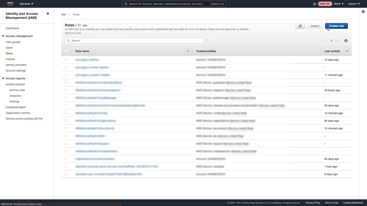Go to the next page of roles
367x206 pixels.
pos(337,41)
